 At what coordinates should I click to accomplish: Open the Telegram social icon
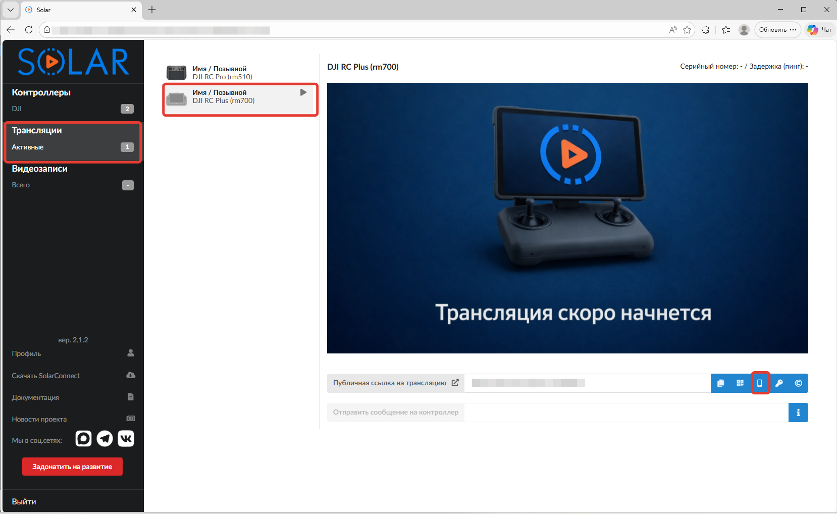tap(105, 438)
